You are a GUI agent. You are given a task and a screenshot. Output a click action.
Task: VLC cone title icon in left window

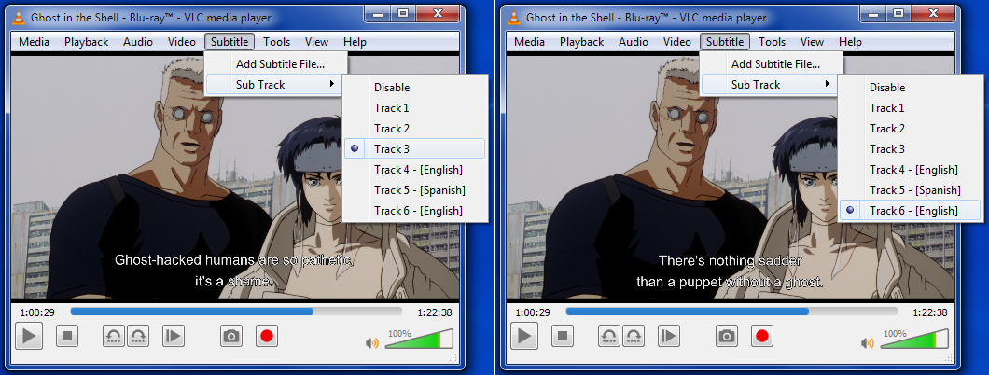pyautogui.click(x=19, y=17)
